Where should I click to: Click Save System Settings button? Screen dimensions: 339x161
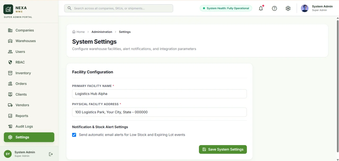coord(223,149)
